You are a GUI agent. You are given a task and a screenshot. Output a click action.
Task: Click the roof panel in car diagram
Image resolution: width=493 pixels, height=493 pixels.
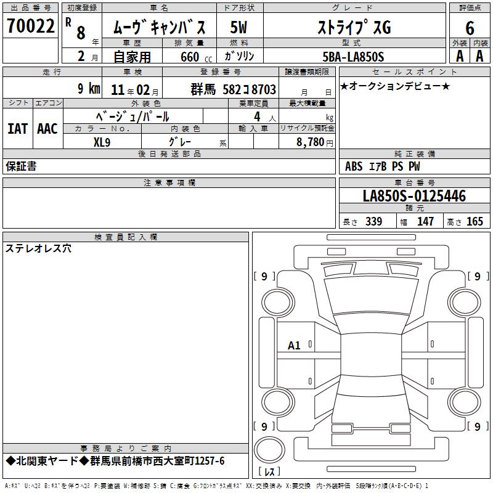pos(371,354)
